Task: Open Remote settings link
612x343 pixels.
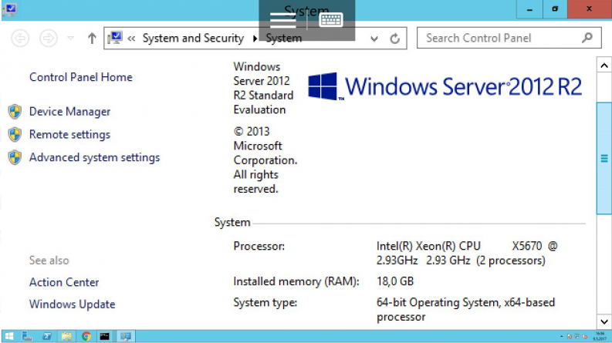Action: click(x=69, y=134)
